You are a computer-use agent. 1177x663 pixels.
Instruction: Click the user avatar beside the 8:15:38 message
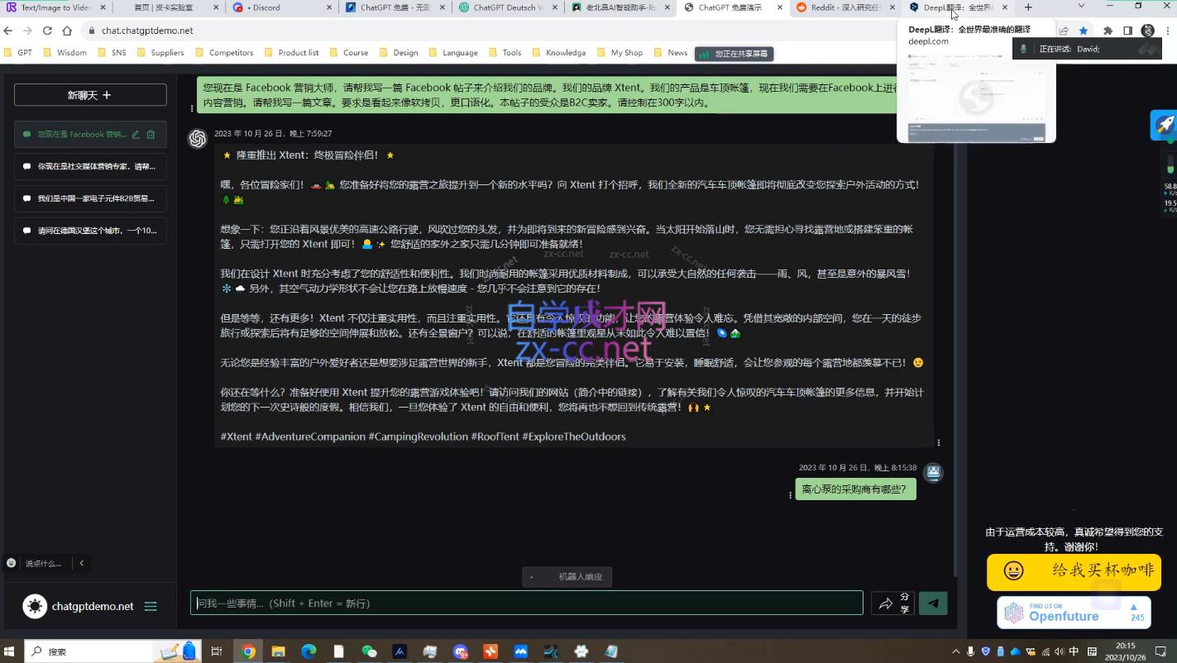pos(933,472)
